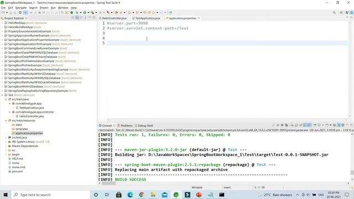
Task: Open File Explorer from taskbar
Action: [x=153, y=195]
